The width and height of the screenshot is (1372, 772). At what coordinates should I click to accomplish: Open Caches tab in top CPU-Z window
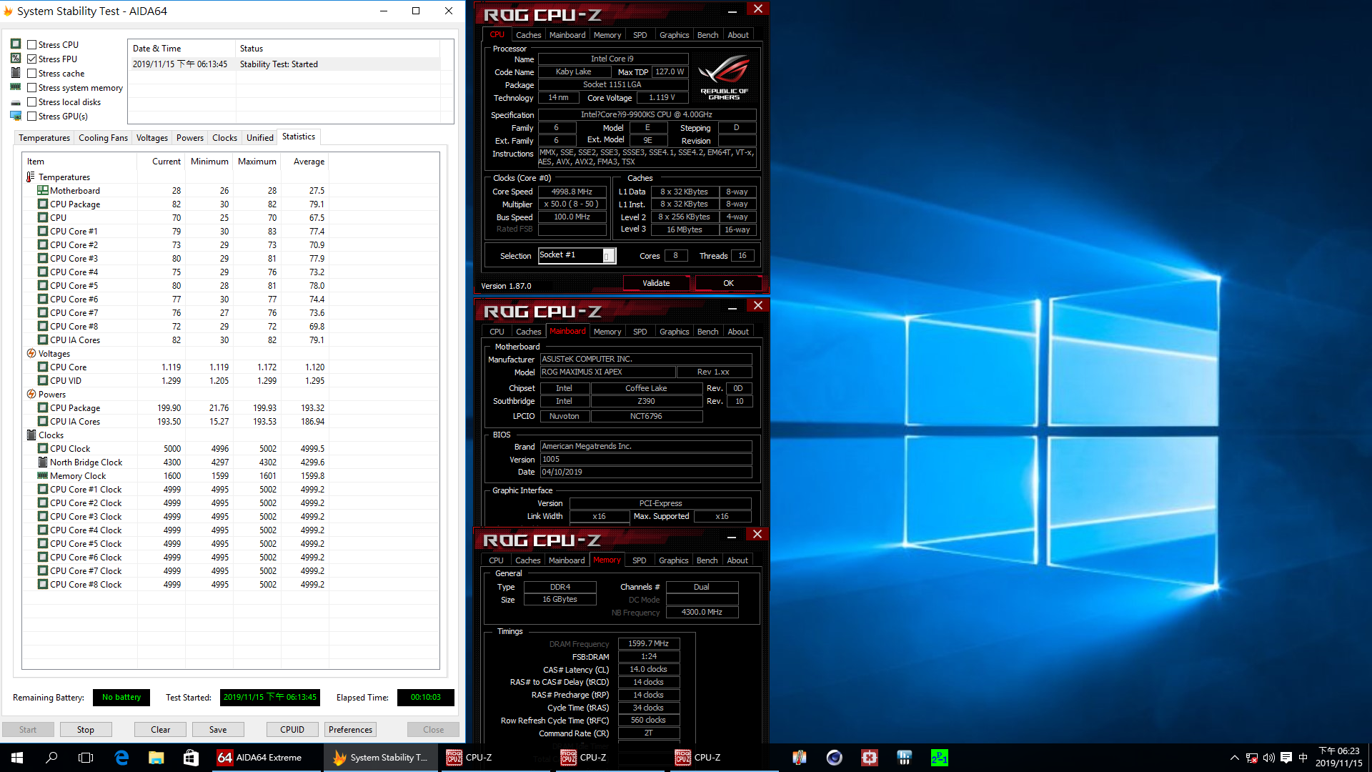pos(529,35)
